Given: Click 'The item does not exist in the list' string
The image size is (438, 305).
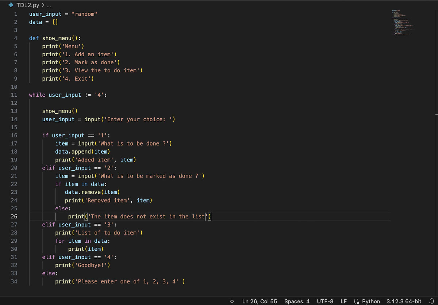Looking at the screenshot, I should (x=147, y=217).
